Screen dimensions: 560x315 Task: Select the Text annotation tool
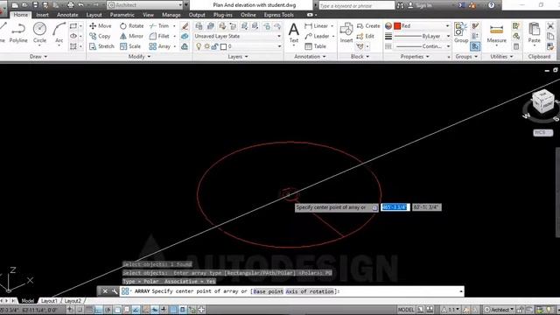(294, 33)
